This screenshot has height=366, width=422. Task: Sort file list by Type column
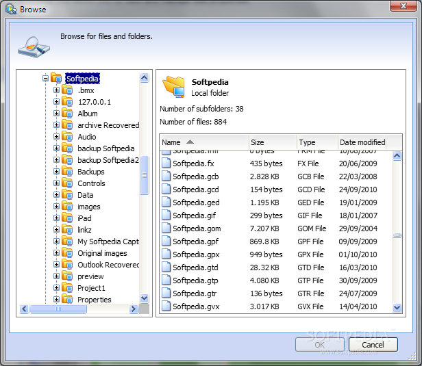[x=318, y=142]
